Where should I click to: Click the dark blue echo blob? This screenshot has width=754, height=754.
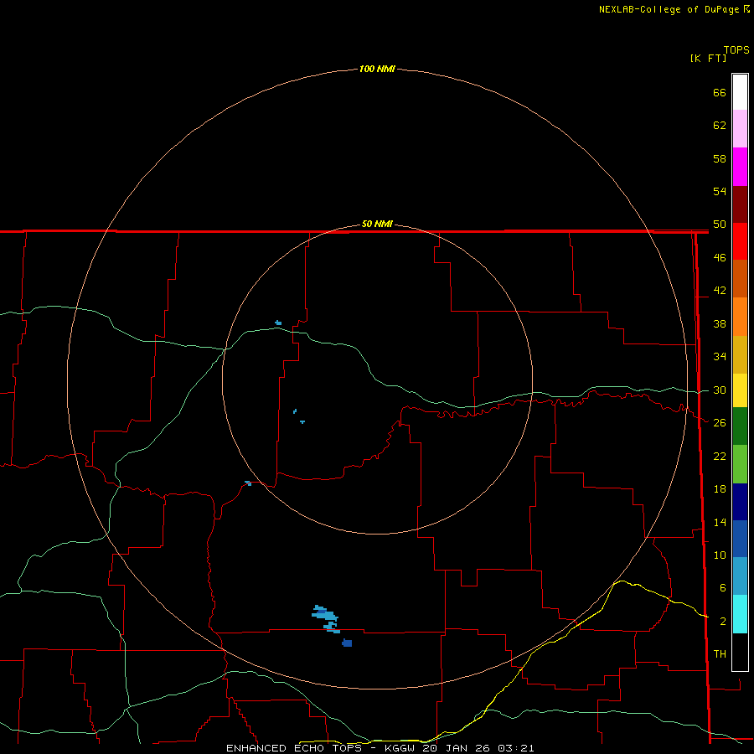click(347, 643)
